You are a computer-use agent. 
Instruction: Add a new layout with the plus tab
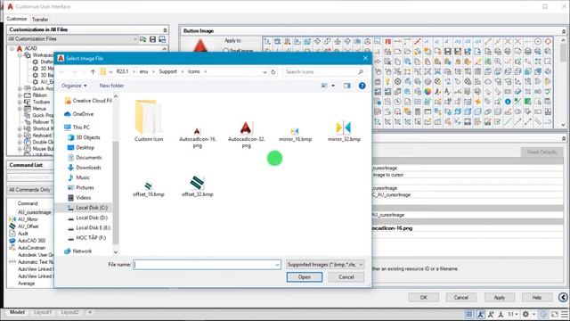pyautogui.click(x=90, y=312)
